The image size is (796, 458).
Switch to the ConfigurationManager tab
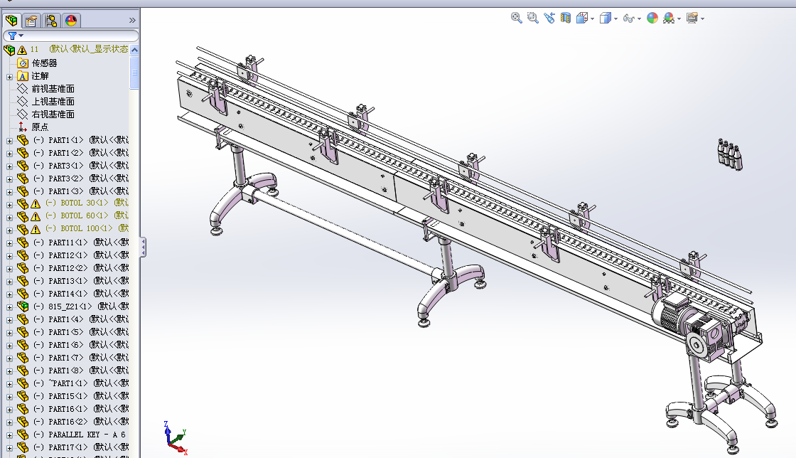[50, 21]
